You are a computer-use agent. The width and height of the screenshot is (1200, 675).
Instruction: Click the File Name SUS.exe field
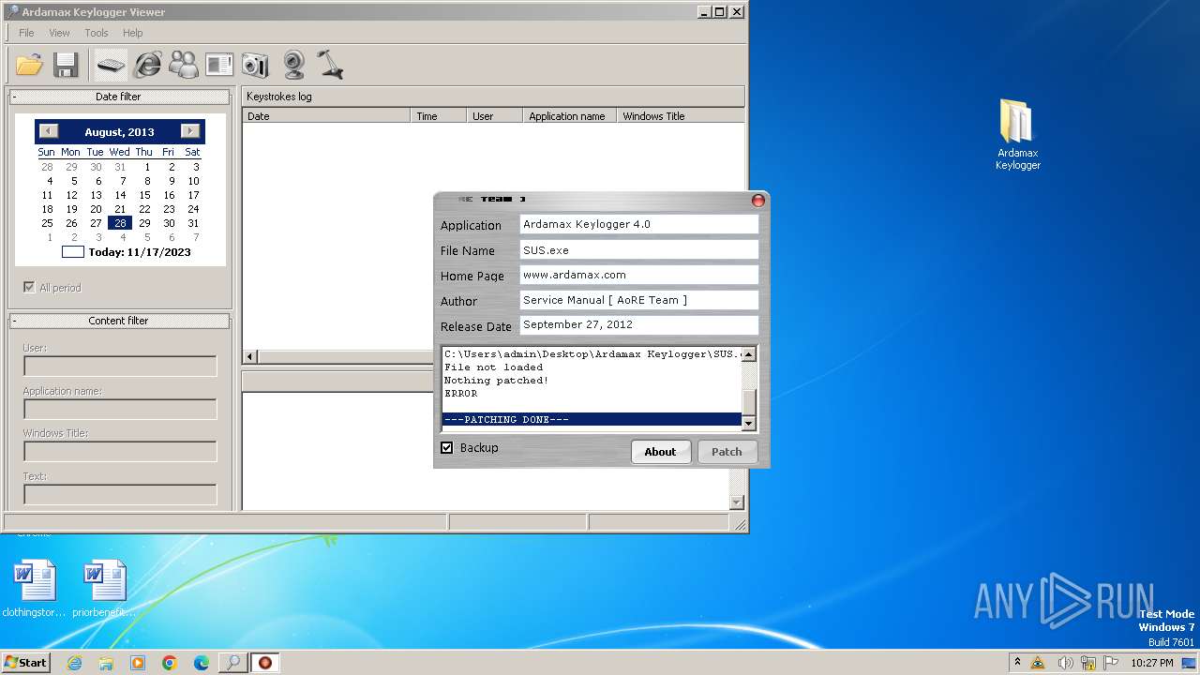pos(638,250)
